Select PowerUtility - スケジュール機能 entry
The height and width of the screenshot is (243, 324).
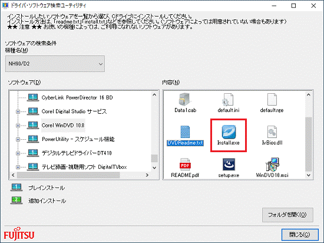(x=78, y=139)
